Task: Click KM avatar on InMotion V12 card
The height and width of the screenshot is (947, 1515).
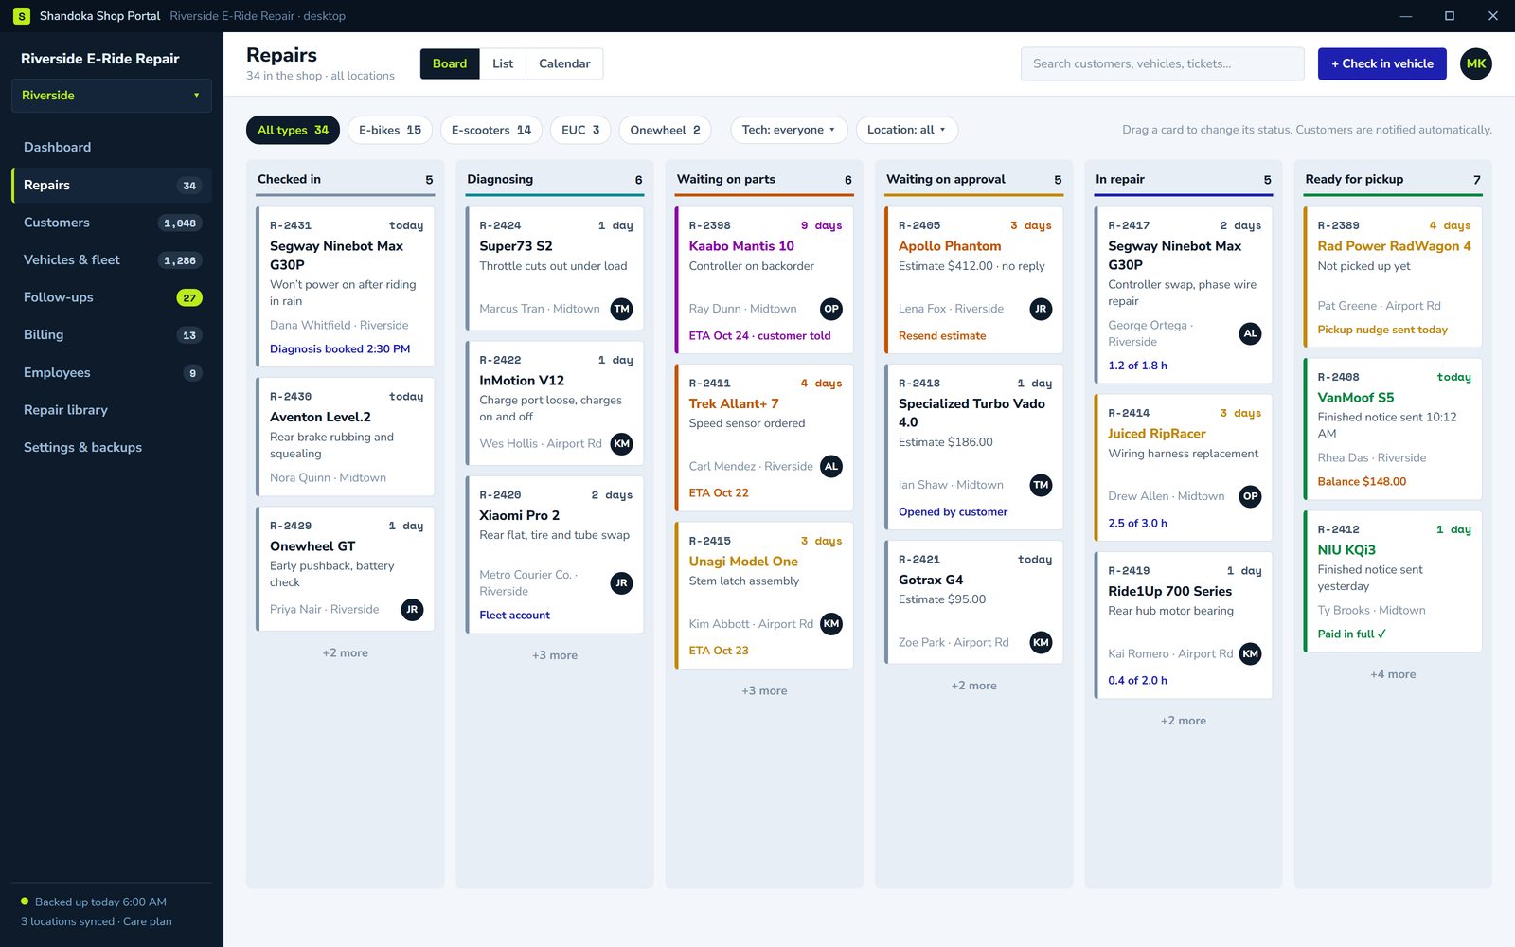Action: click(x=621, y=444)
